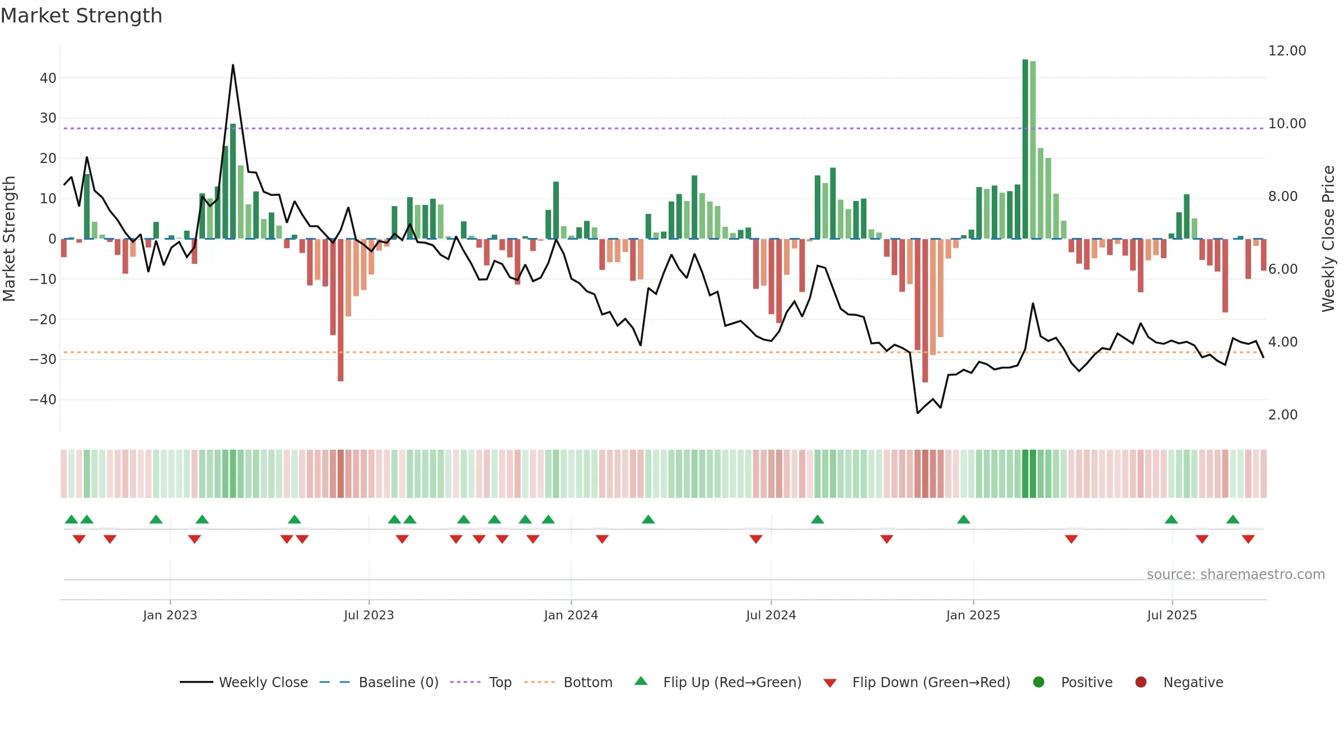This screenshot has height=756, width=1344.
Task: Toggle the Negative legend entry
Action: pyautogui.click(x=1179, y=682)
